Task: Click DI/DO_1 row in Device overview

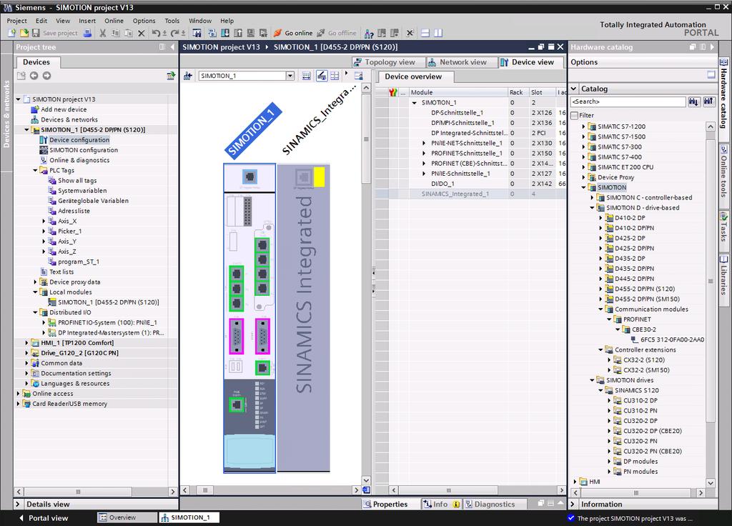Action: (470, 184)
